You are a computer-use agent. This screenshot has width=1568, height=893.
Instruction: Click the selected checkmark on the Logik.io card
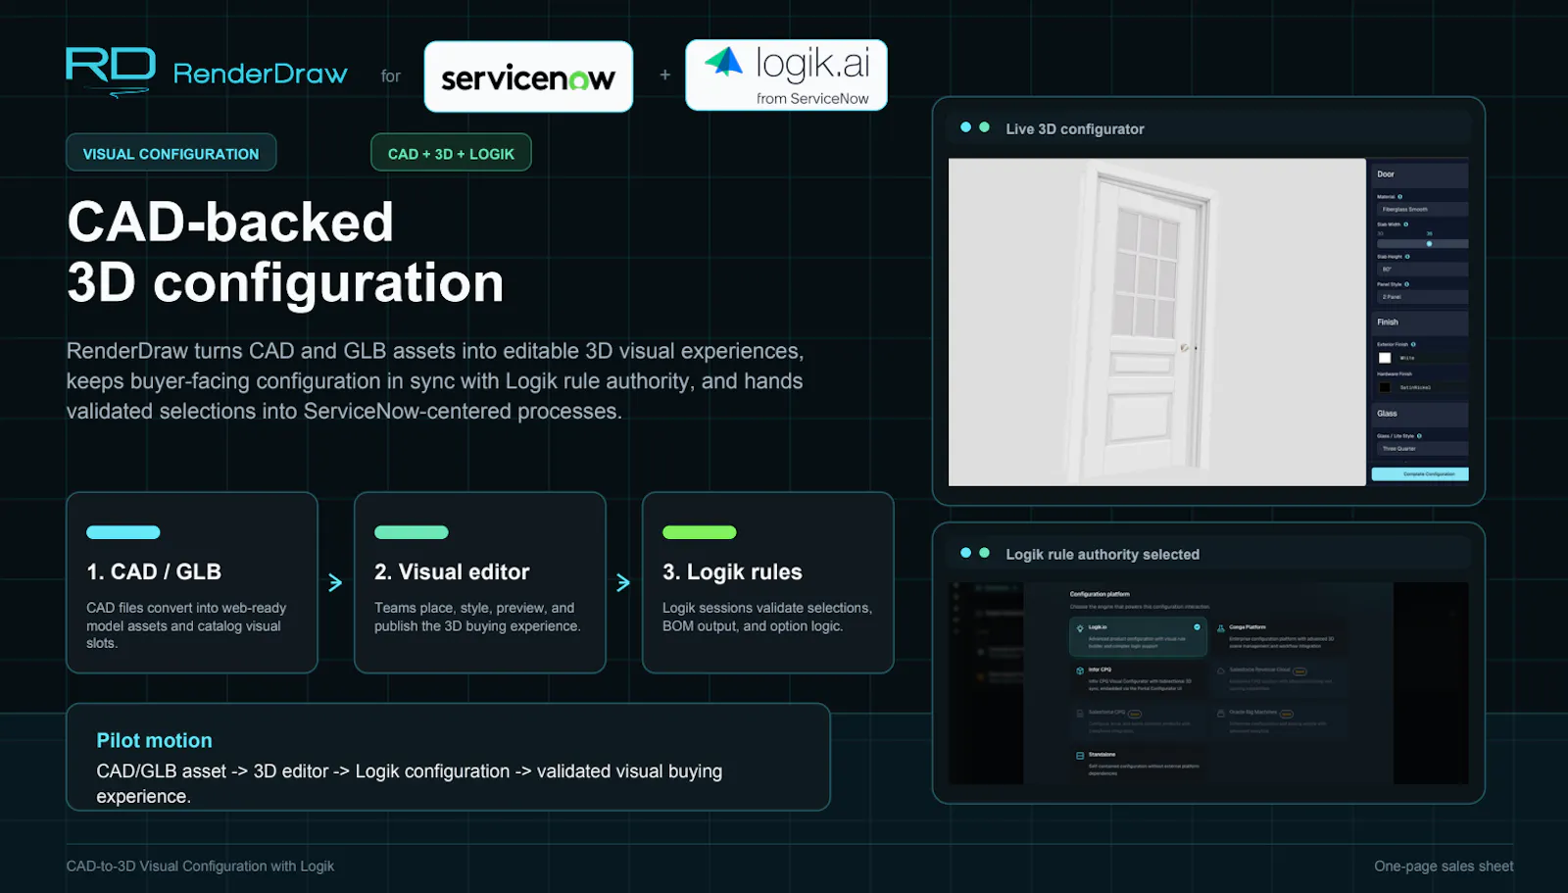pos(1197,627)
